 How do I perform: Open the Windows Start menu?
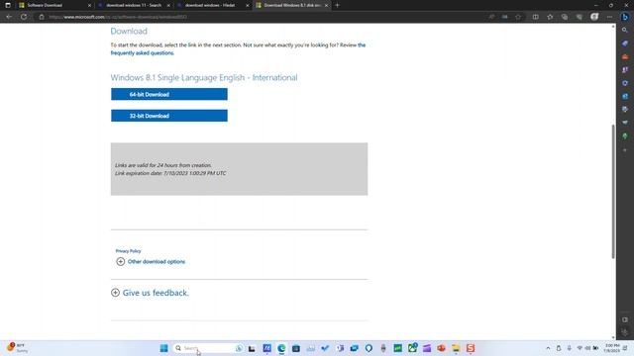[x=163, y=348]
